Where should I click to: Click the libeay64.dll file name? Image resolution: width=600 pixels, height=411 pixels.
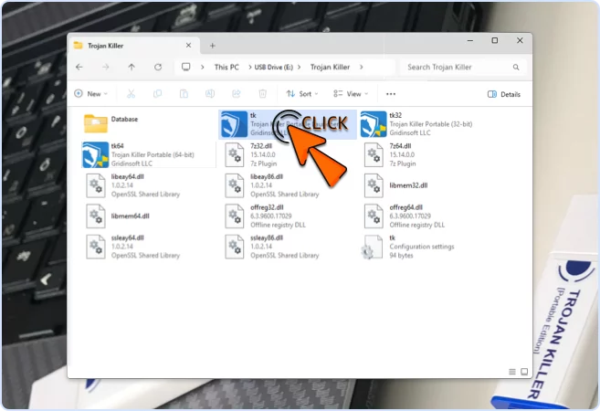coord(128,176)
